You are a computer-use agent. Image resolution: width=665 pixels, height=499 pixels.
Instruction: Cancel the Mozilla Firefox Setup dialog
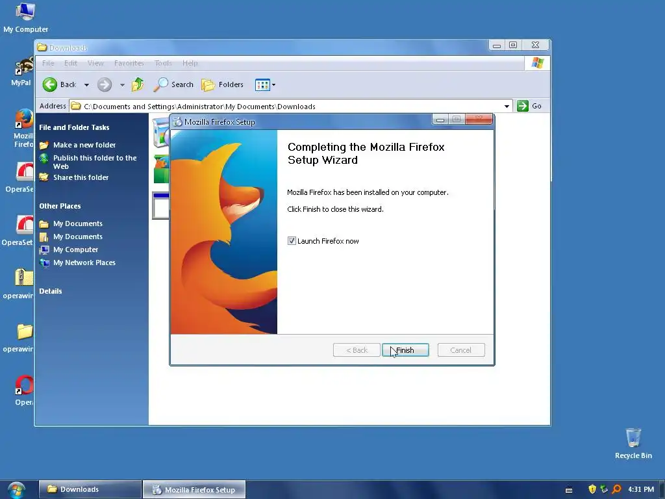tap(461, 350)
